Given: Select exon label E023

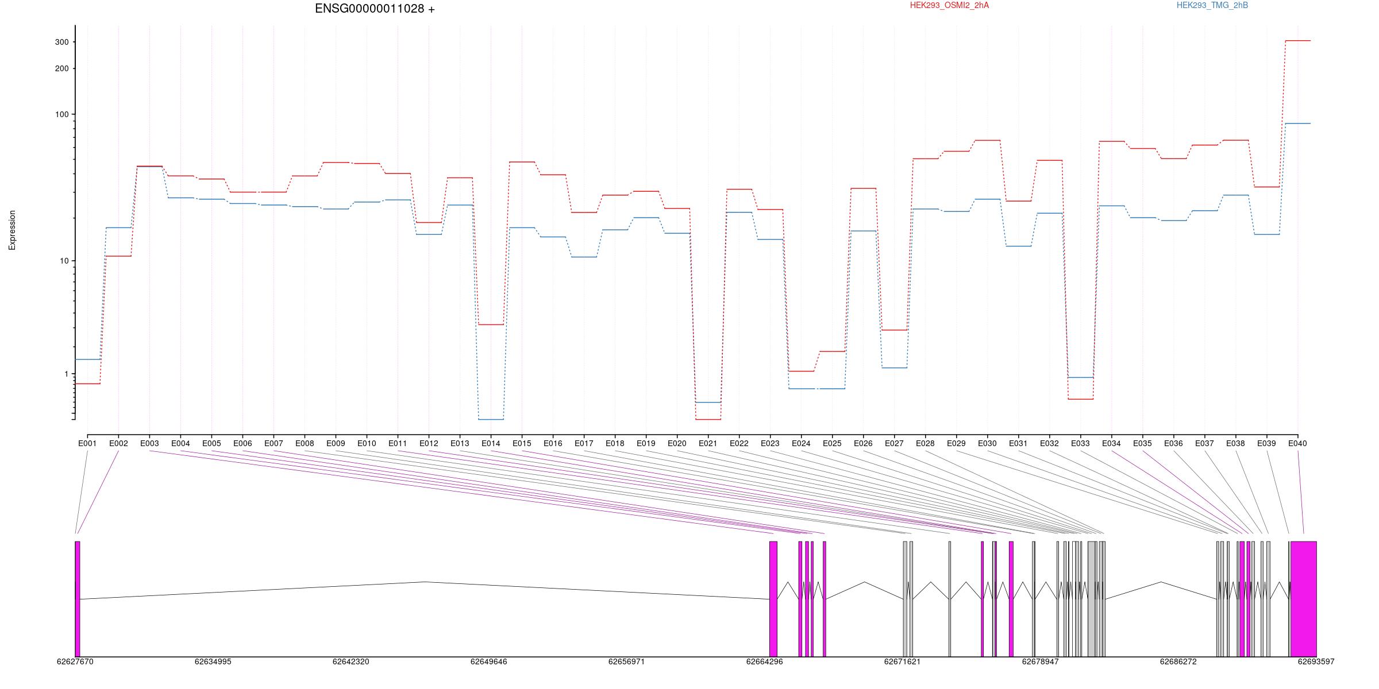Looking at the screenshot, I should (770, 443).
